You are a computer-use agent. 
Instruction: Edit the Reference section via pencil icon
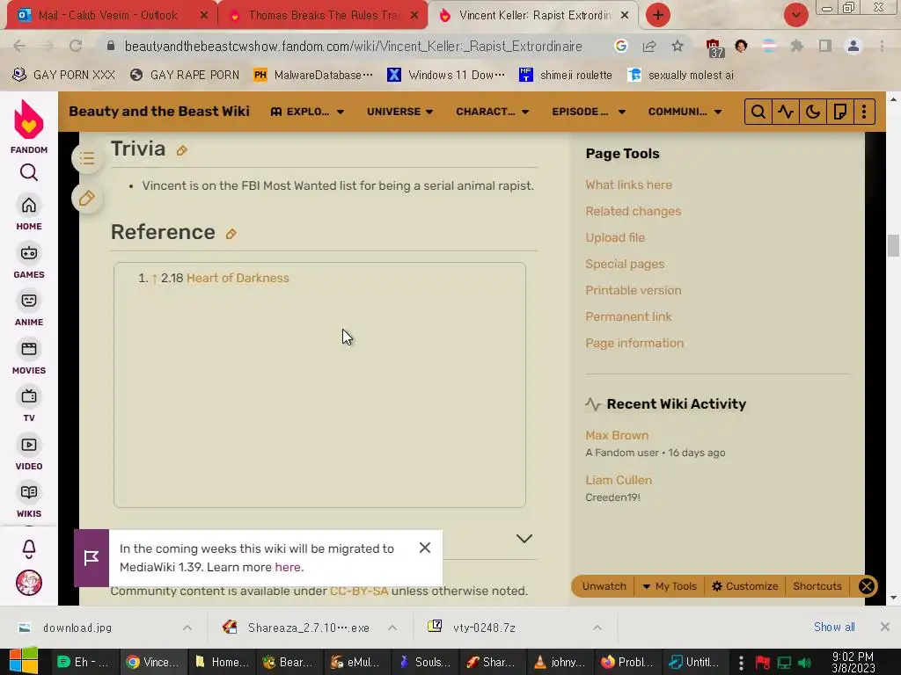(231, 234)
